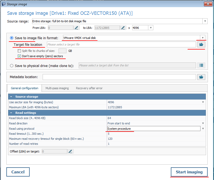This screenshot has height=180, width=214.
Task: Open the target file browse folder icon
Action: click(201, 44)
